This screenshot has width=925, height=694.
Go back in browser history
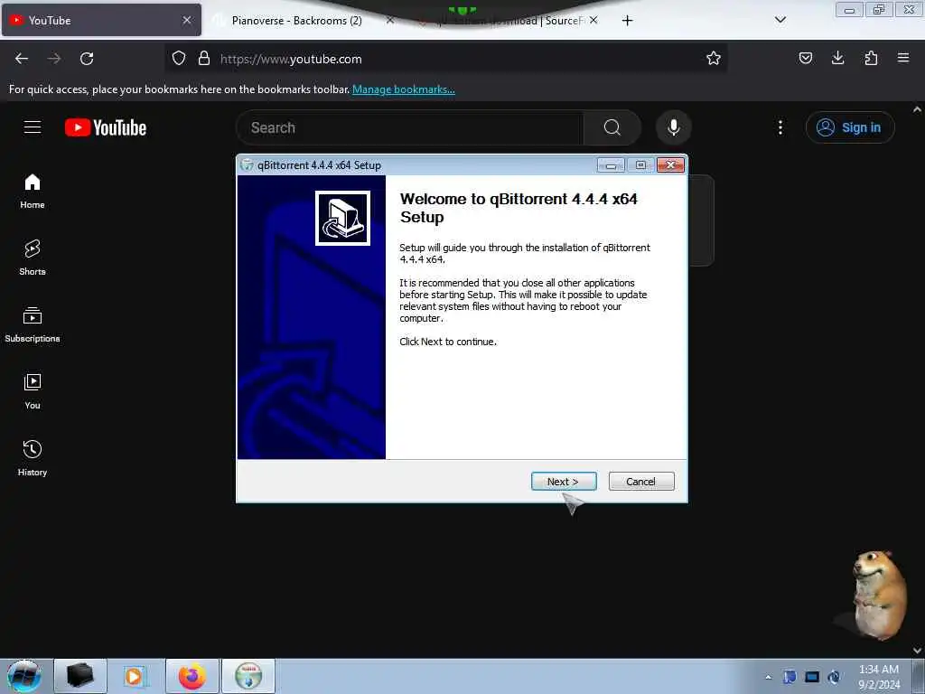(x=22, y=59)
